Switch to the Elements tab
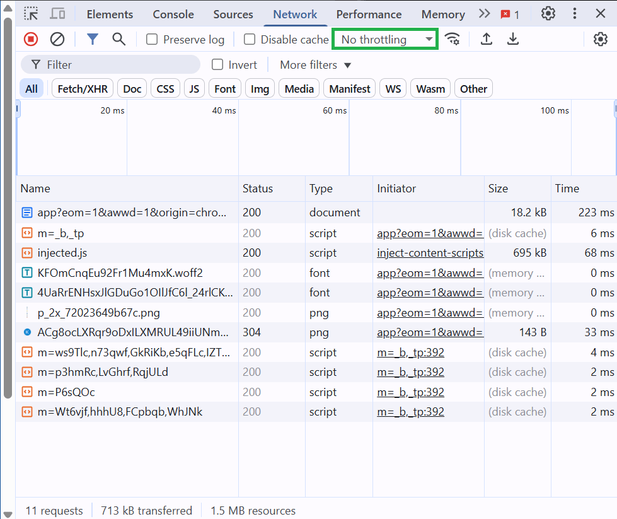Viewport: 617px width, 519px height. pyautogui.click(x=110, y=14)
